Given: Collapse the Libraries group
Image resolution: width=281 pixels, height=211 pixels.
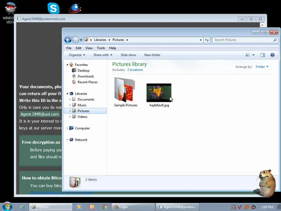Looking at the screenshot, I should click(x=67, y=94).
